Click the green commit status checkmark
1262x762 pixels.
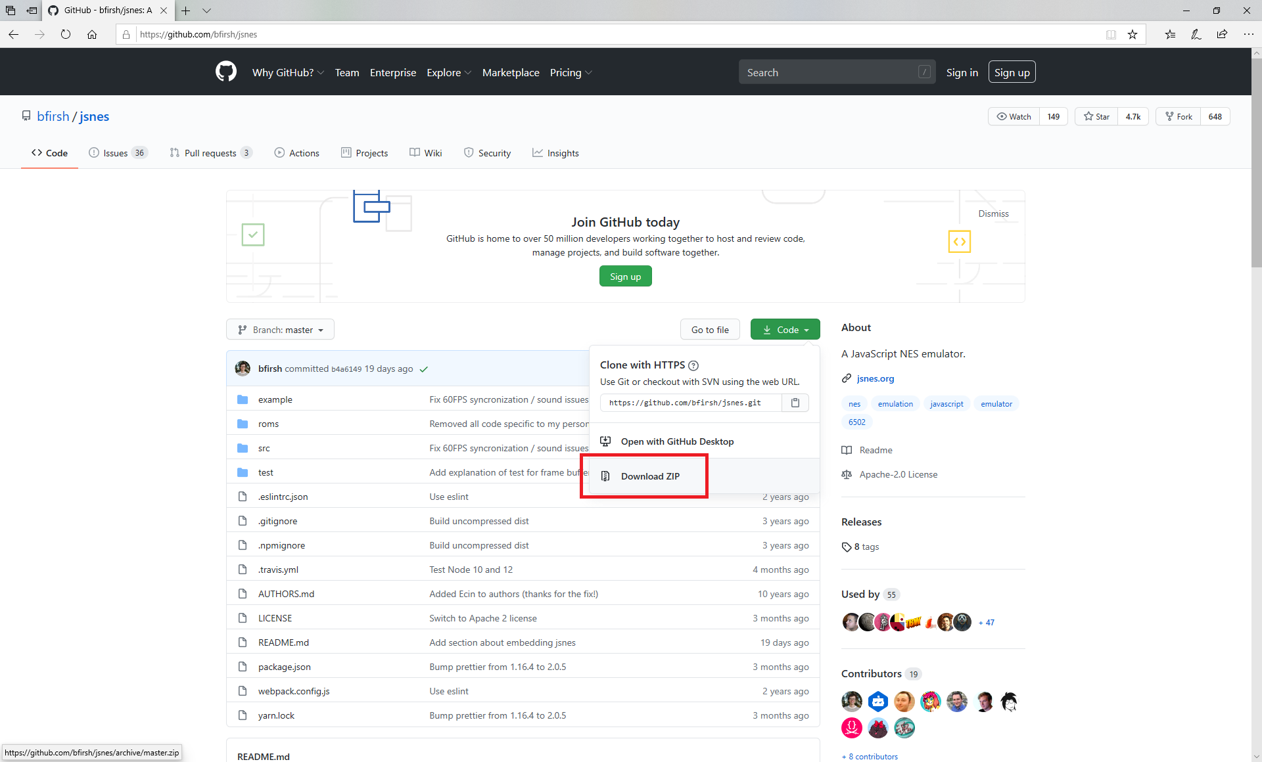424,369
